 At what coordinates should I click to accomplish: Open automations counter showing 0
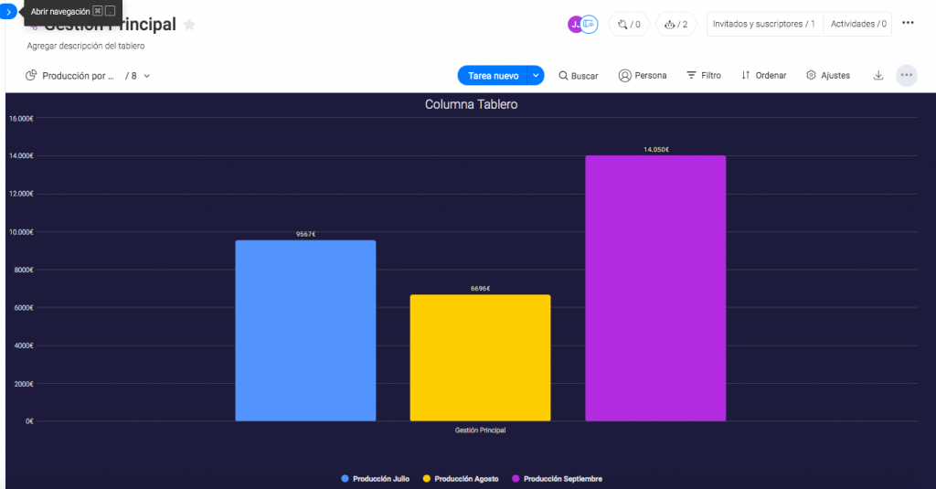pyautogui.click(x=629, y=25)
